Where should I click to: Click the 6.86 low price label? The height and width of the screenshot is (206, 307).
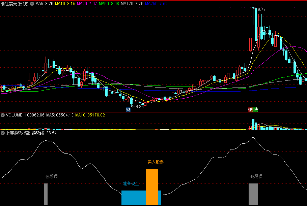tap(140, 107)
